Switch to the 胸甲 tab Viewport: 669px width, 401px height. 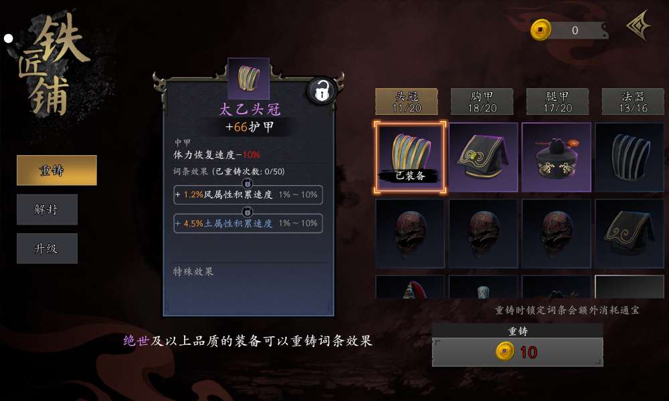click(x=482, y=102)
